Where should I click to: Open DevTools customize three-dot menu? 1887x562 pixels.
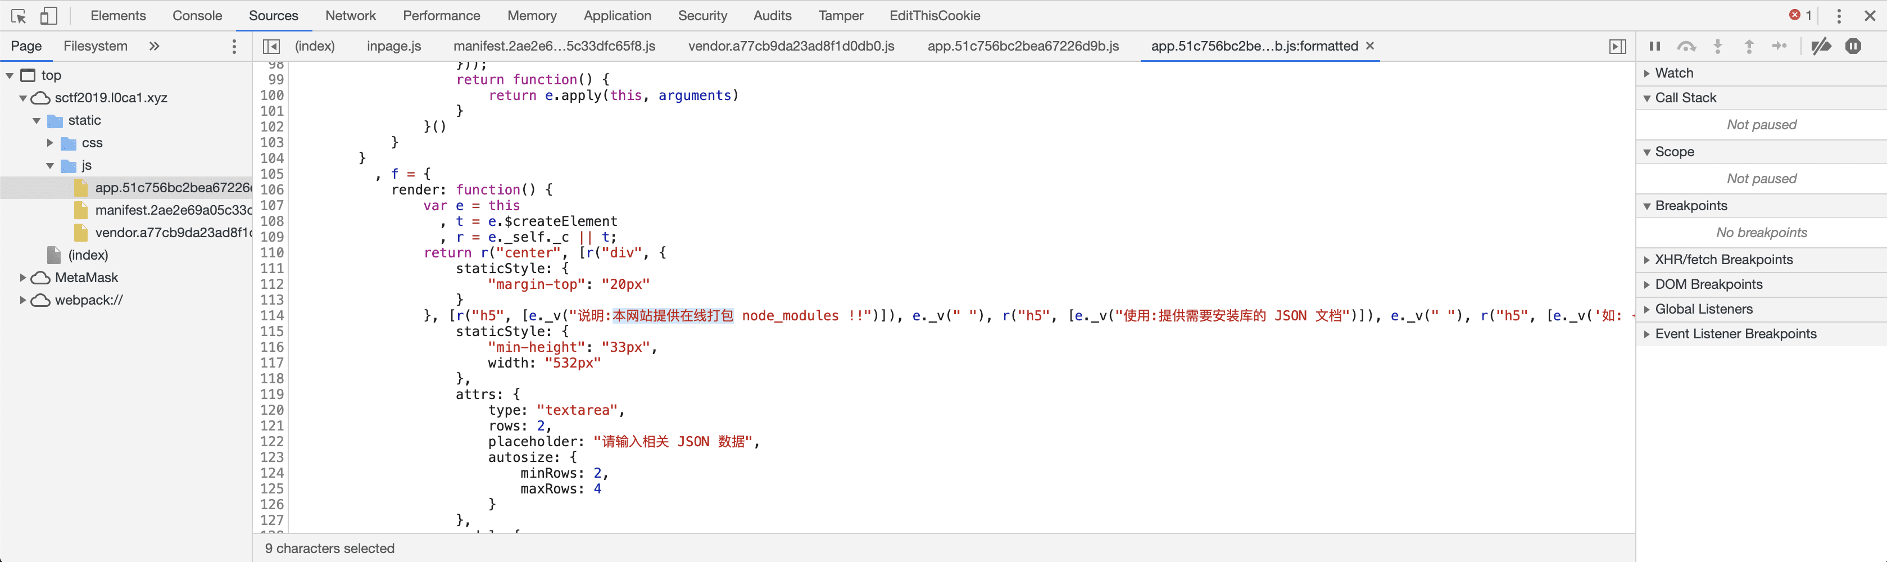[x=1839, y=15]
